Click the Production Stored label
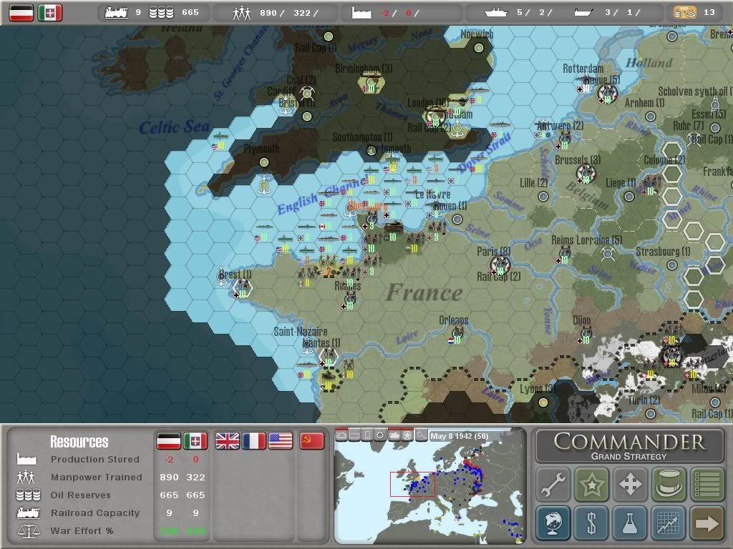This screenshot has width=733, height=549. 95,459
